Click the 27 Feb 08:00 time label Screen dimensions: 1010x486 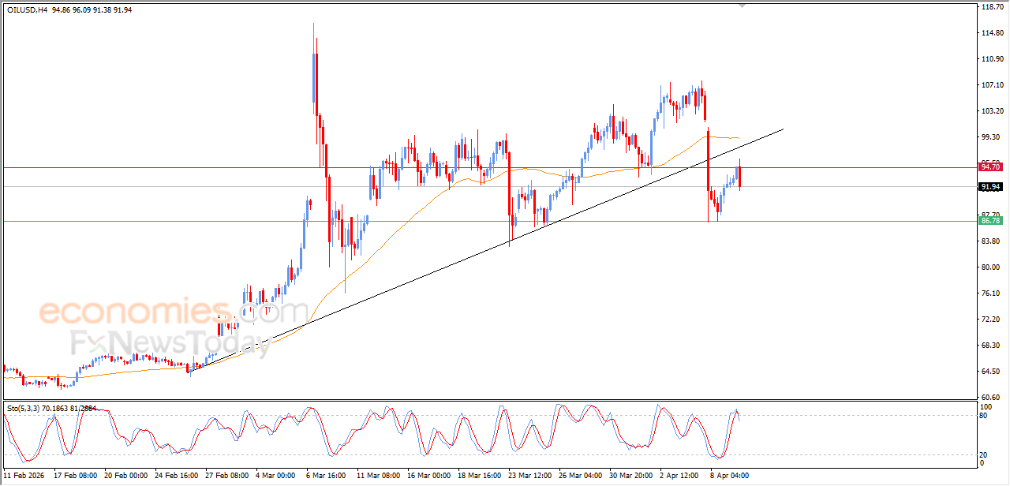(x=227, y=477)
